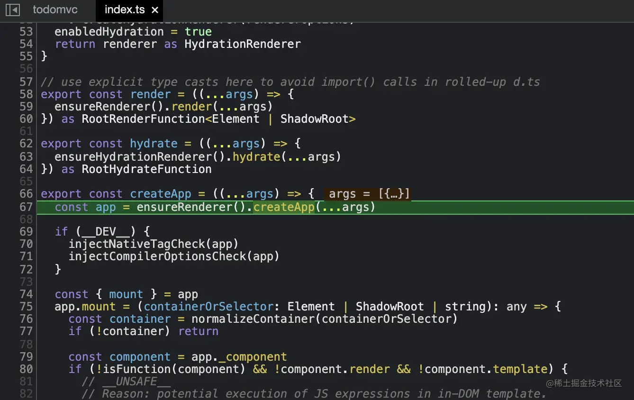Click the "hydrate" constant name on line 62
This screenshot has height=400, width=634.
[154, 144]
